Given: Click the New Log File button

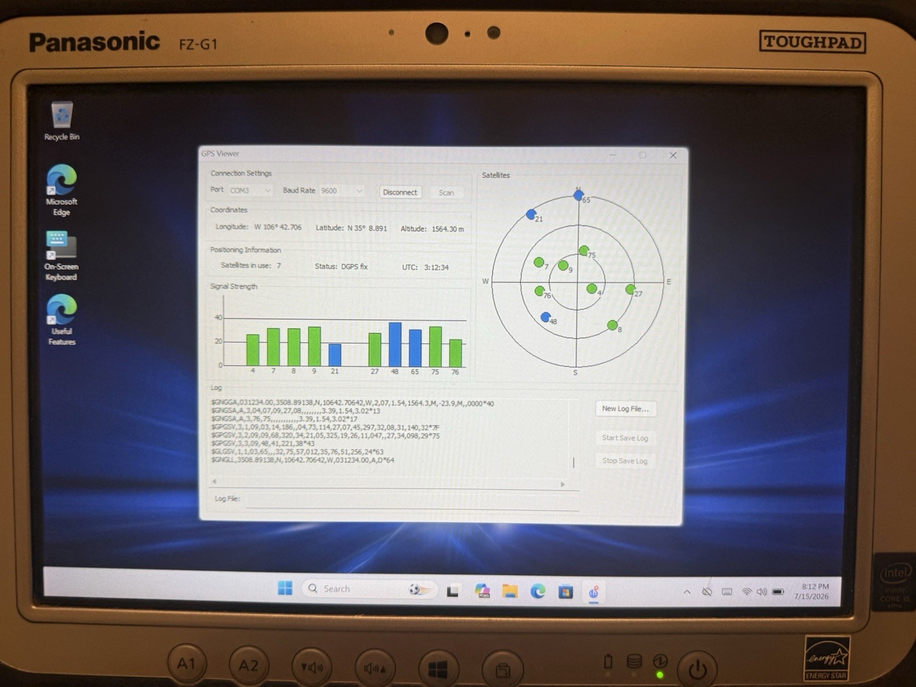Looking at the screenshot, I should 625,409.
